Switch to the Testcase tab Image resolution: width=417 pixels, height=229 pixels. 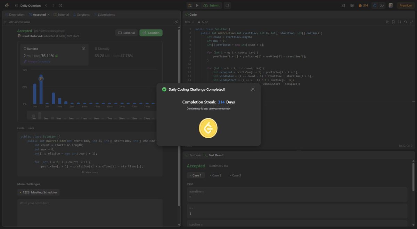pos(193,155)
